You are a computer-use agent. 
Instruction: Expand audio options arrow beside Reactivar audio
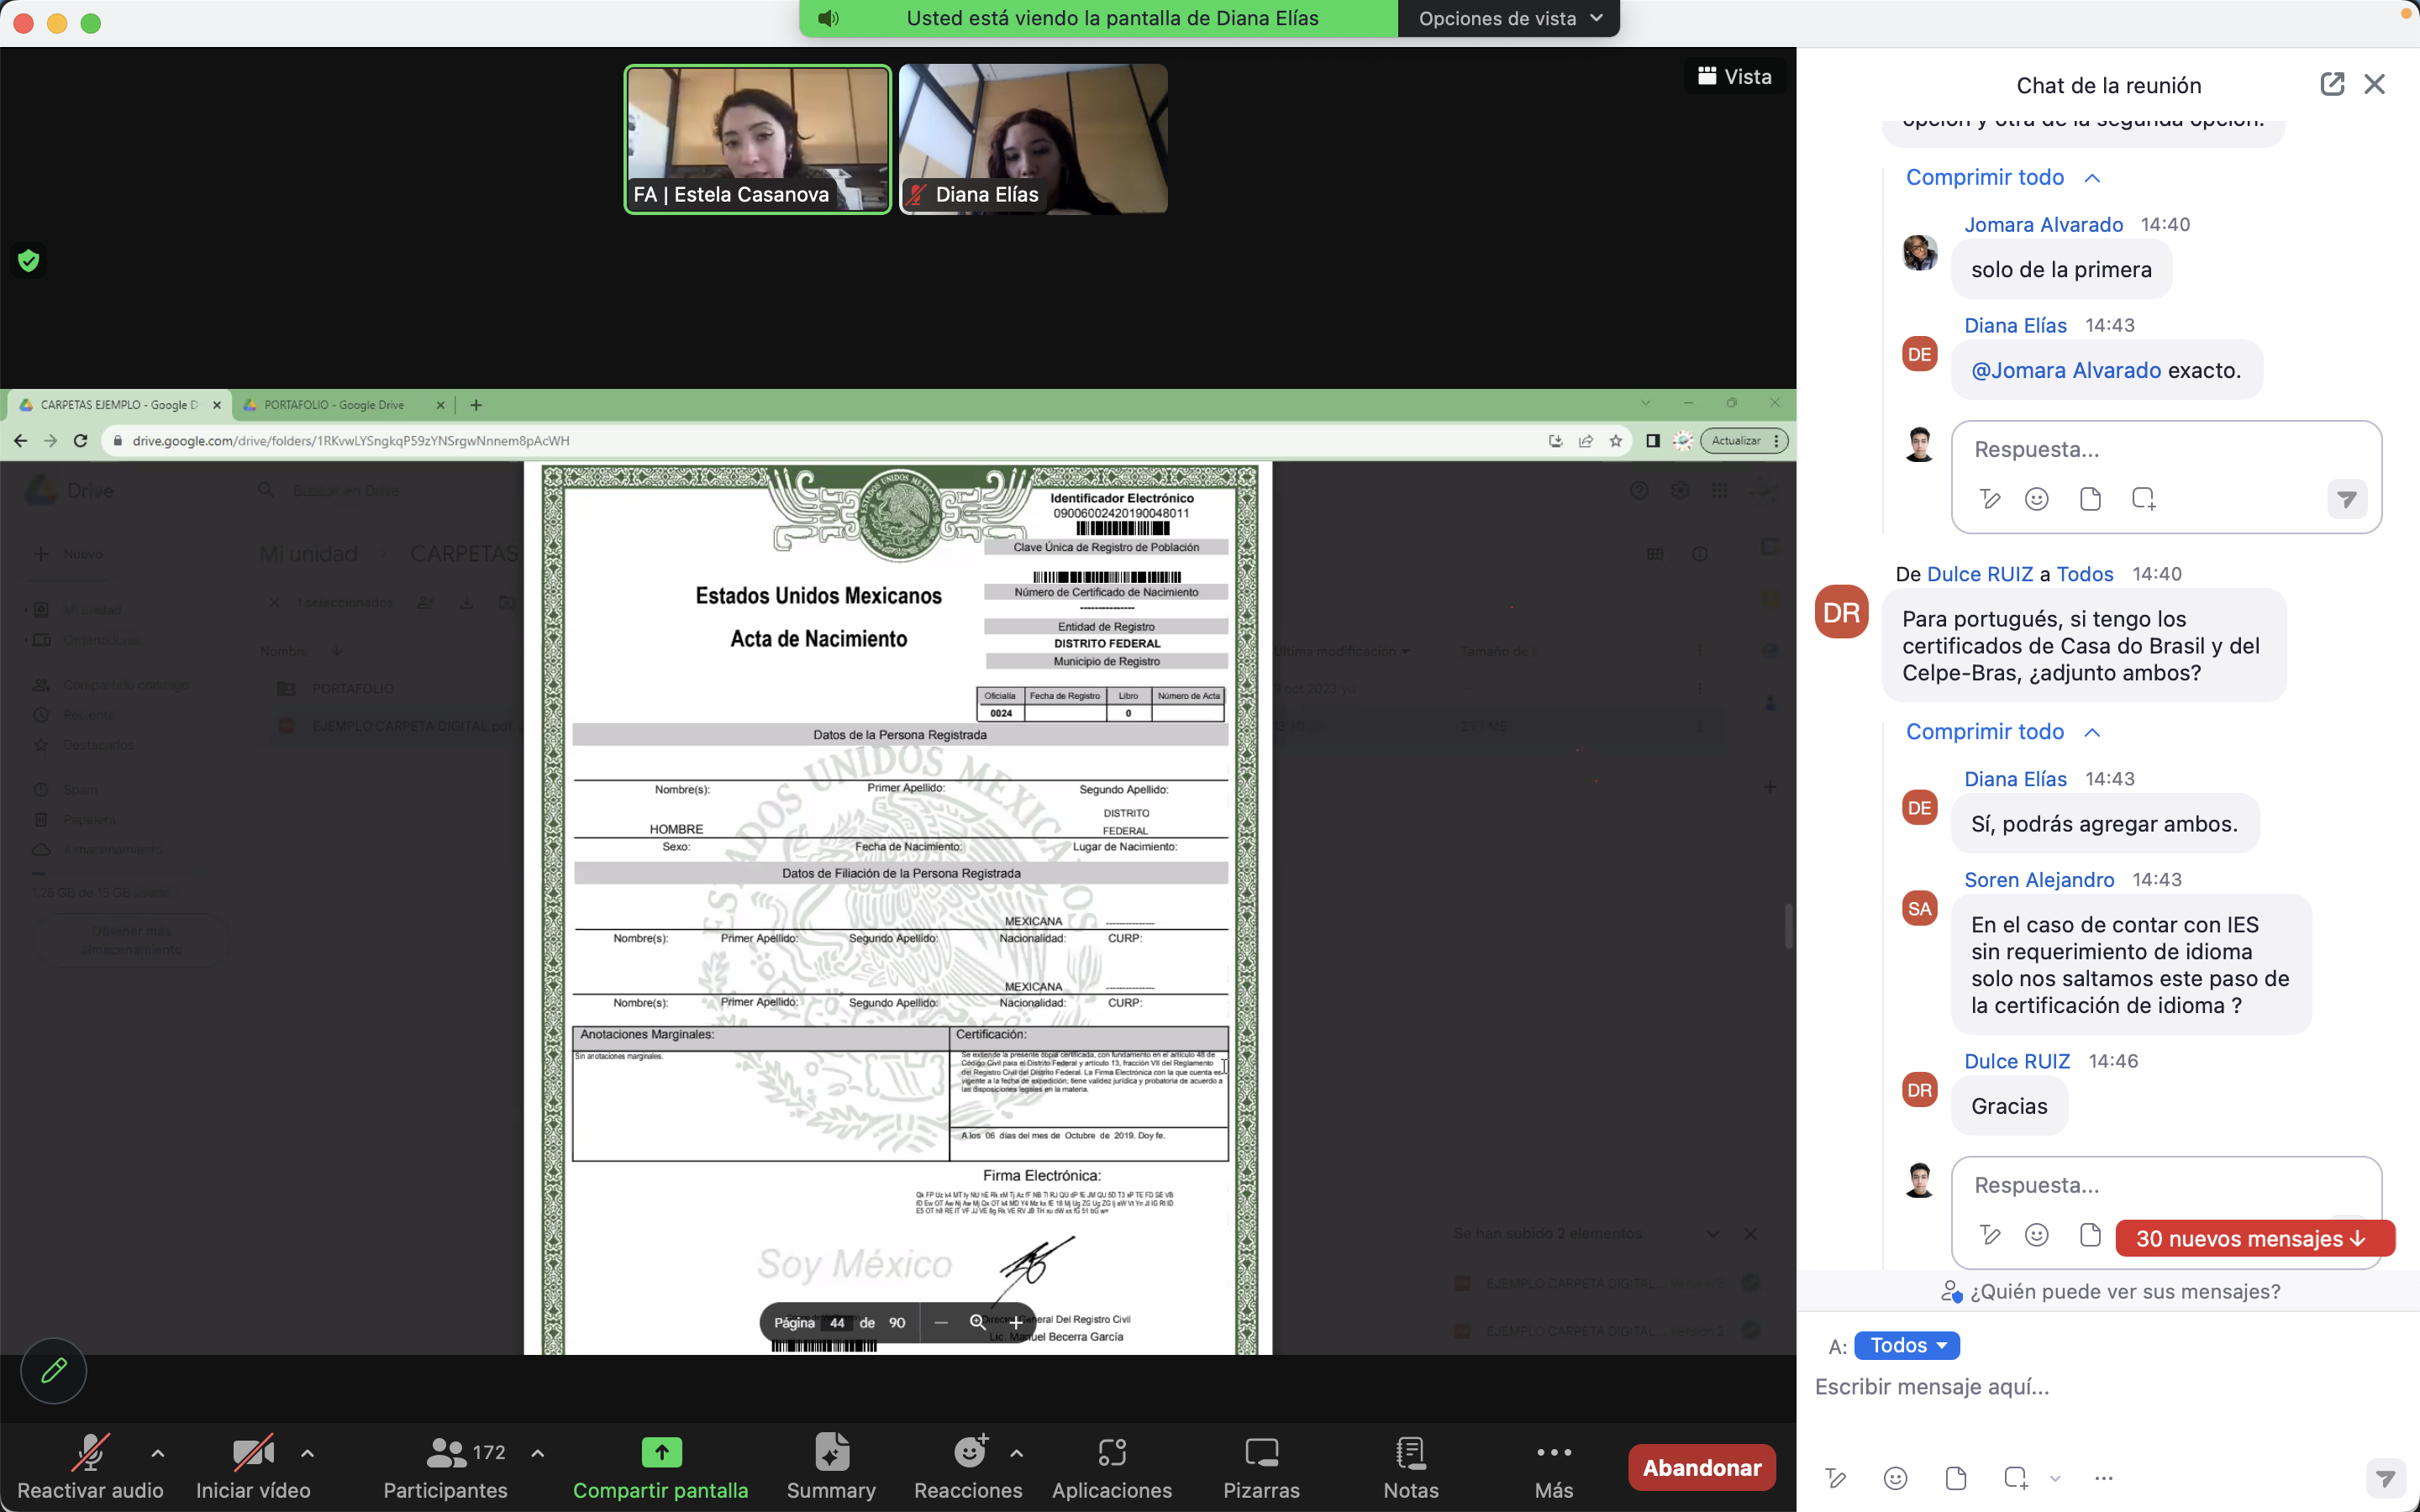tap(158, 1453)
